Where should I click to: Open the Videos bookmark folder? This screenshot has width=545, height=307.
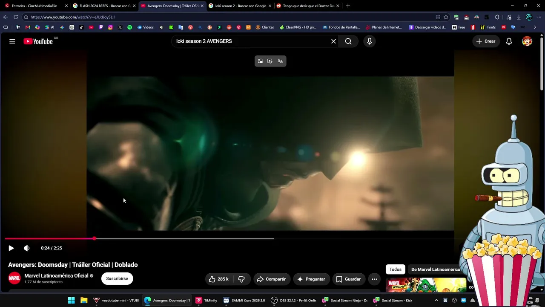(x=145, y=27)
